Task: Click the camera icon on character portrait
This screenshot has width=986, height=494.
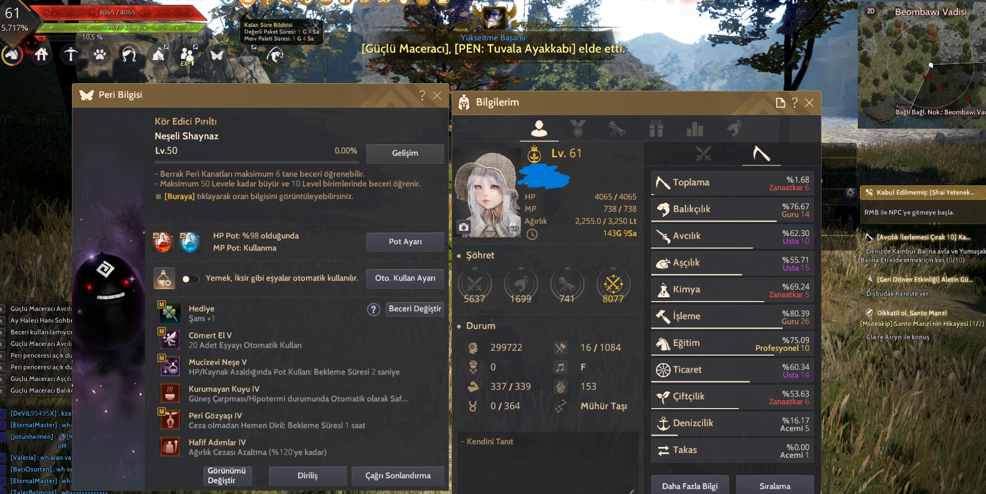Action: [x=464, y=227]
